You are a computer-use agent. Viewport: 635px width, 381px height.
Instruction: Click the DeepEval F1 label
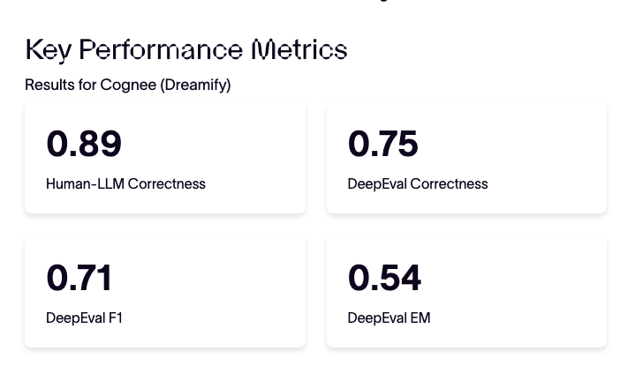click(x=85, y=317)
